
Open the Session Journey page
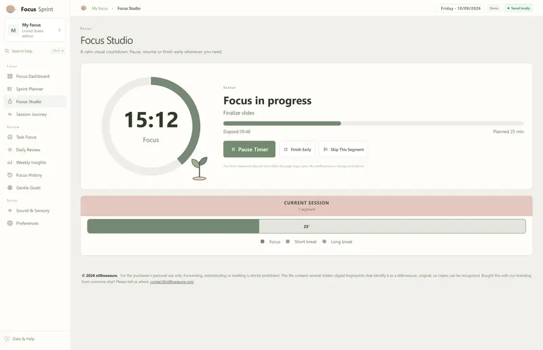[x=35, y=114]
